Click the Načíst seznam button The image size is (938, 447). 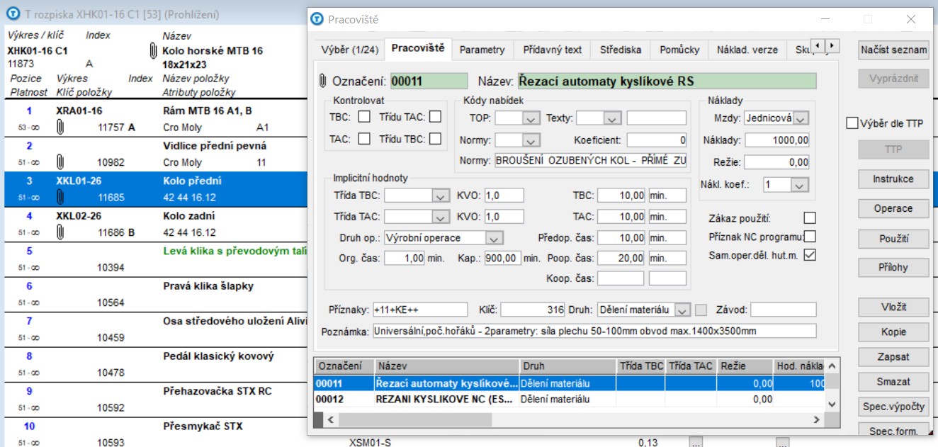[893, 50]
